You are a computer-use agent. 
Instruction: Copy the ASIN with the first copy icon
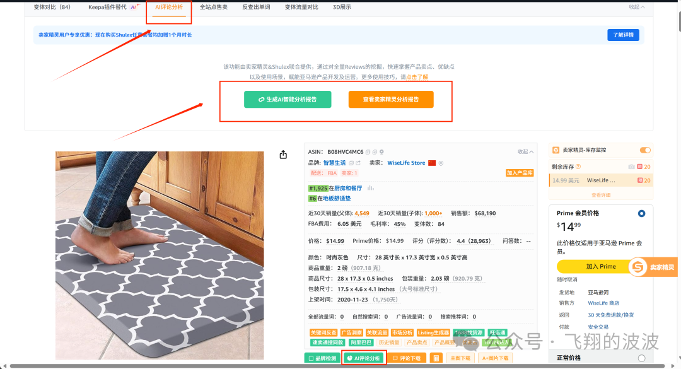click(x=368, y=152)
